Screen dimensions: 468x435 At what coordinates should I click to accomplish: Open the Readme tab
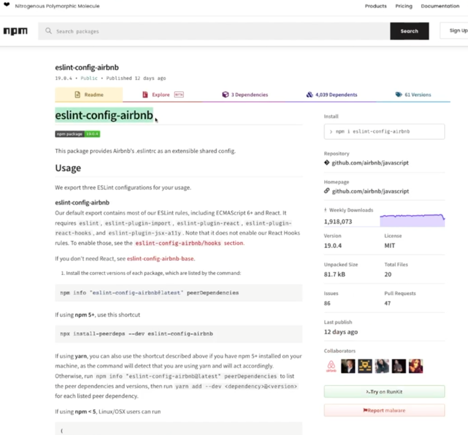(x=88, y=95)
